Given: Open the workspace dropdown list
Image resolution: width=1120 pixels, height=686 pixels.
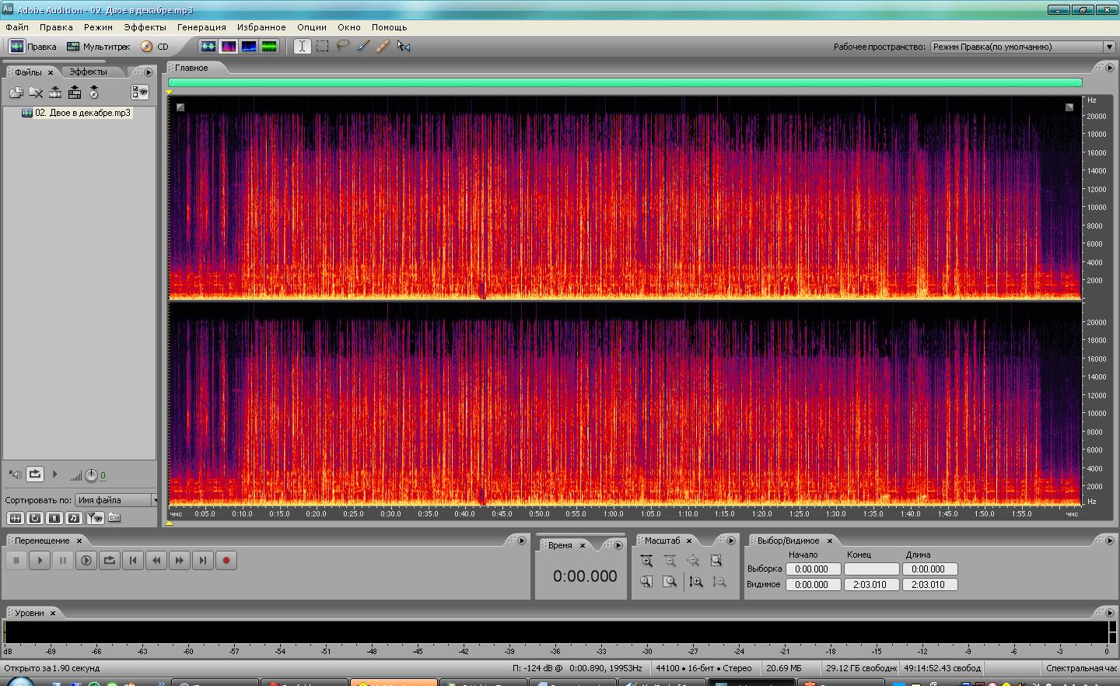Looking at the screenshot, I should 1109,47.
